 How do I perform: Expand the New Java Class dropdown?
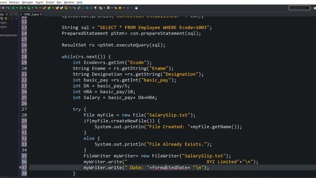pyautogui.click(x=53, y=8)
